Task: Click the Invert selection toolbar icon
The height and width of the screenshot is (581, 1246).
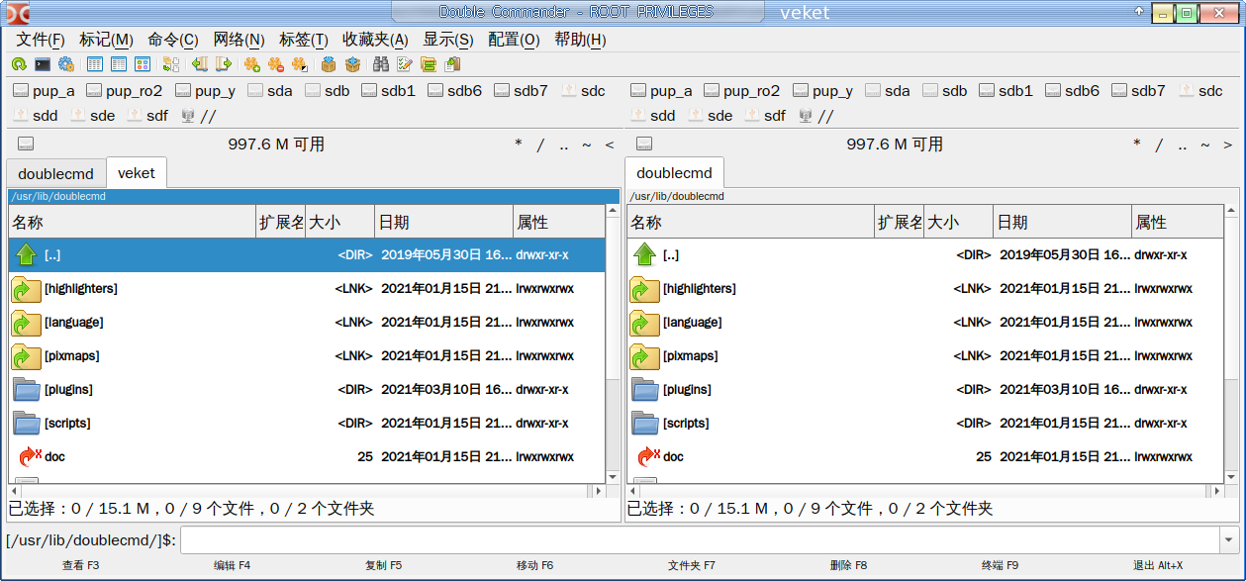Action: (x=300, y=65)
